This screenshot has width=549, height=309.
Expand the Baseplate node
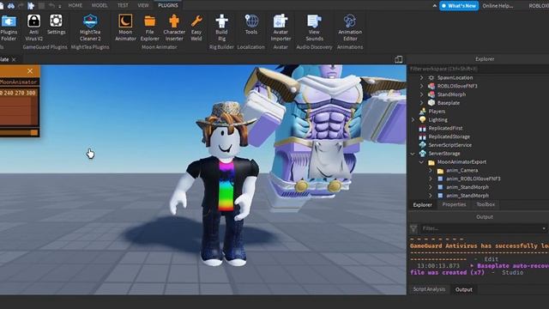coord(421,103)
